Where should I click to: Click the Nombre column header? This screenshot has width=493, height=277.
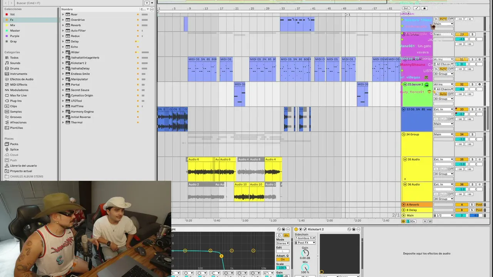click(x=67, y=9)
